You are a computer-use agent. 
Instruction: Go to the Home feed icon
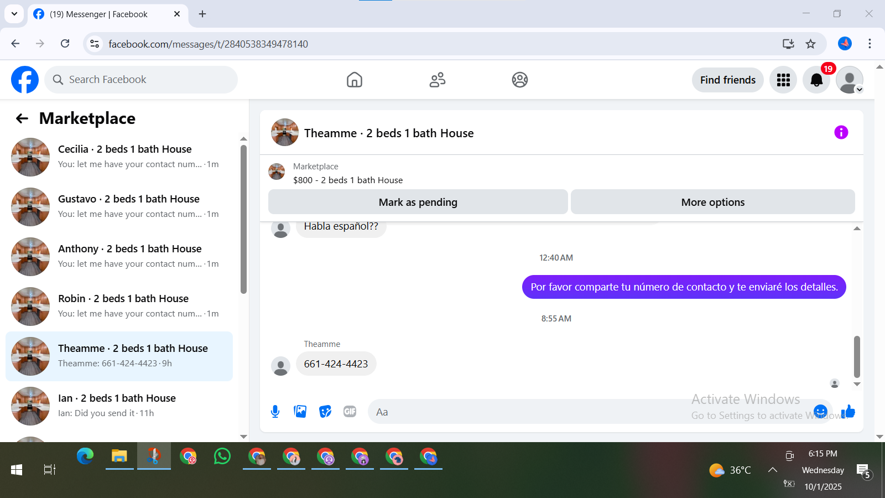tap(355, 80)
